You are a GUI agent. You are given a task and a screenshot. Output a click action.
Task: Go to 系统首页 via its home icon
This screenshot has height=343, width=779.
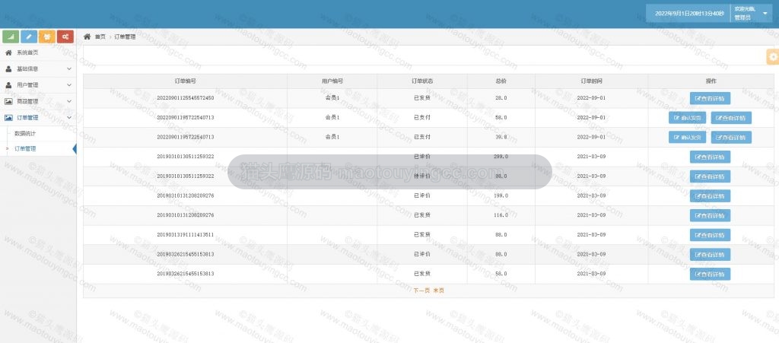point(8,52)
